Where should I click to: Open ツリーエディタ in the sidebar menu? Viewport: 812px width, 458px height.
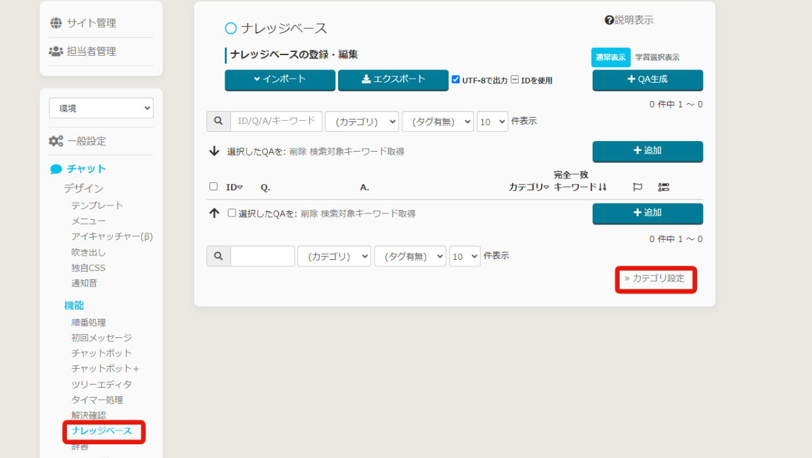coord(101,384)
